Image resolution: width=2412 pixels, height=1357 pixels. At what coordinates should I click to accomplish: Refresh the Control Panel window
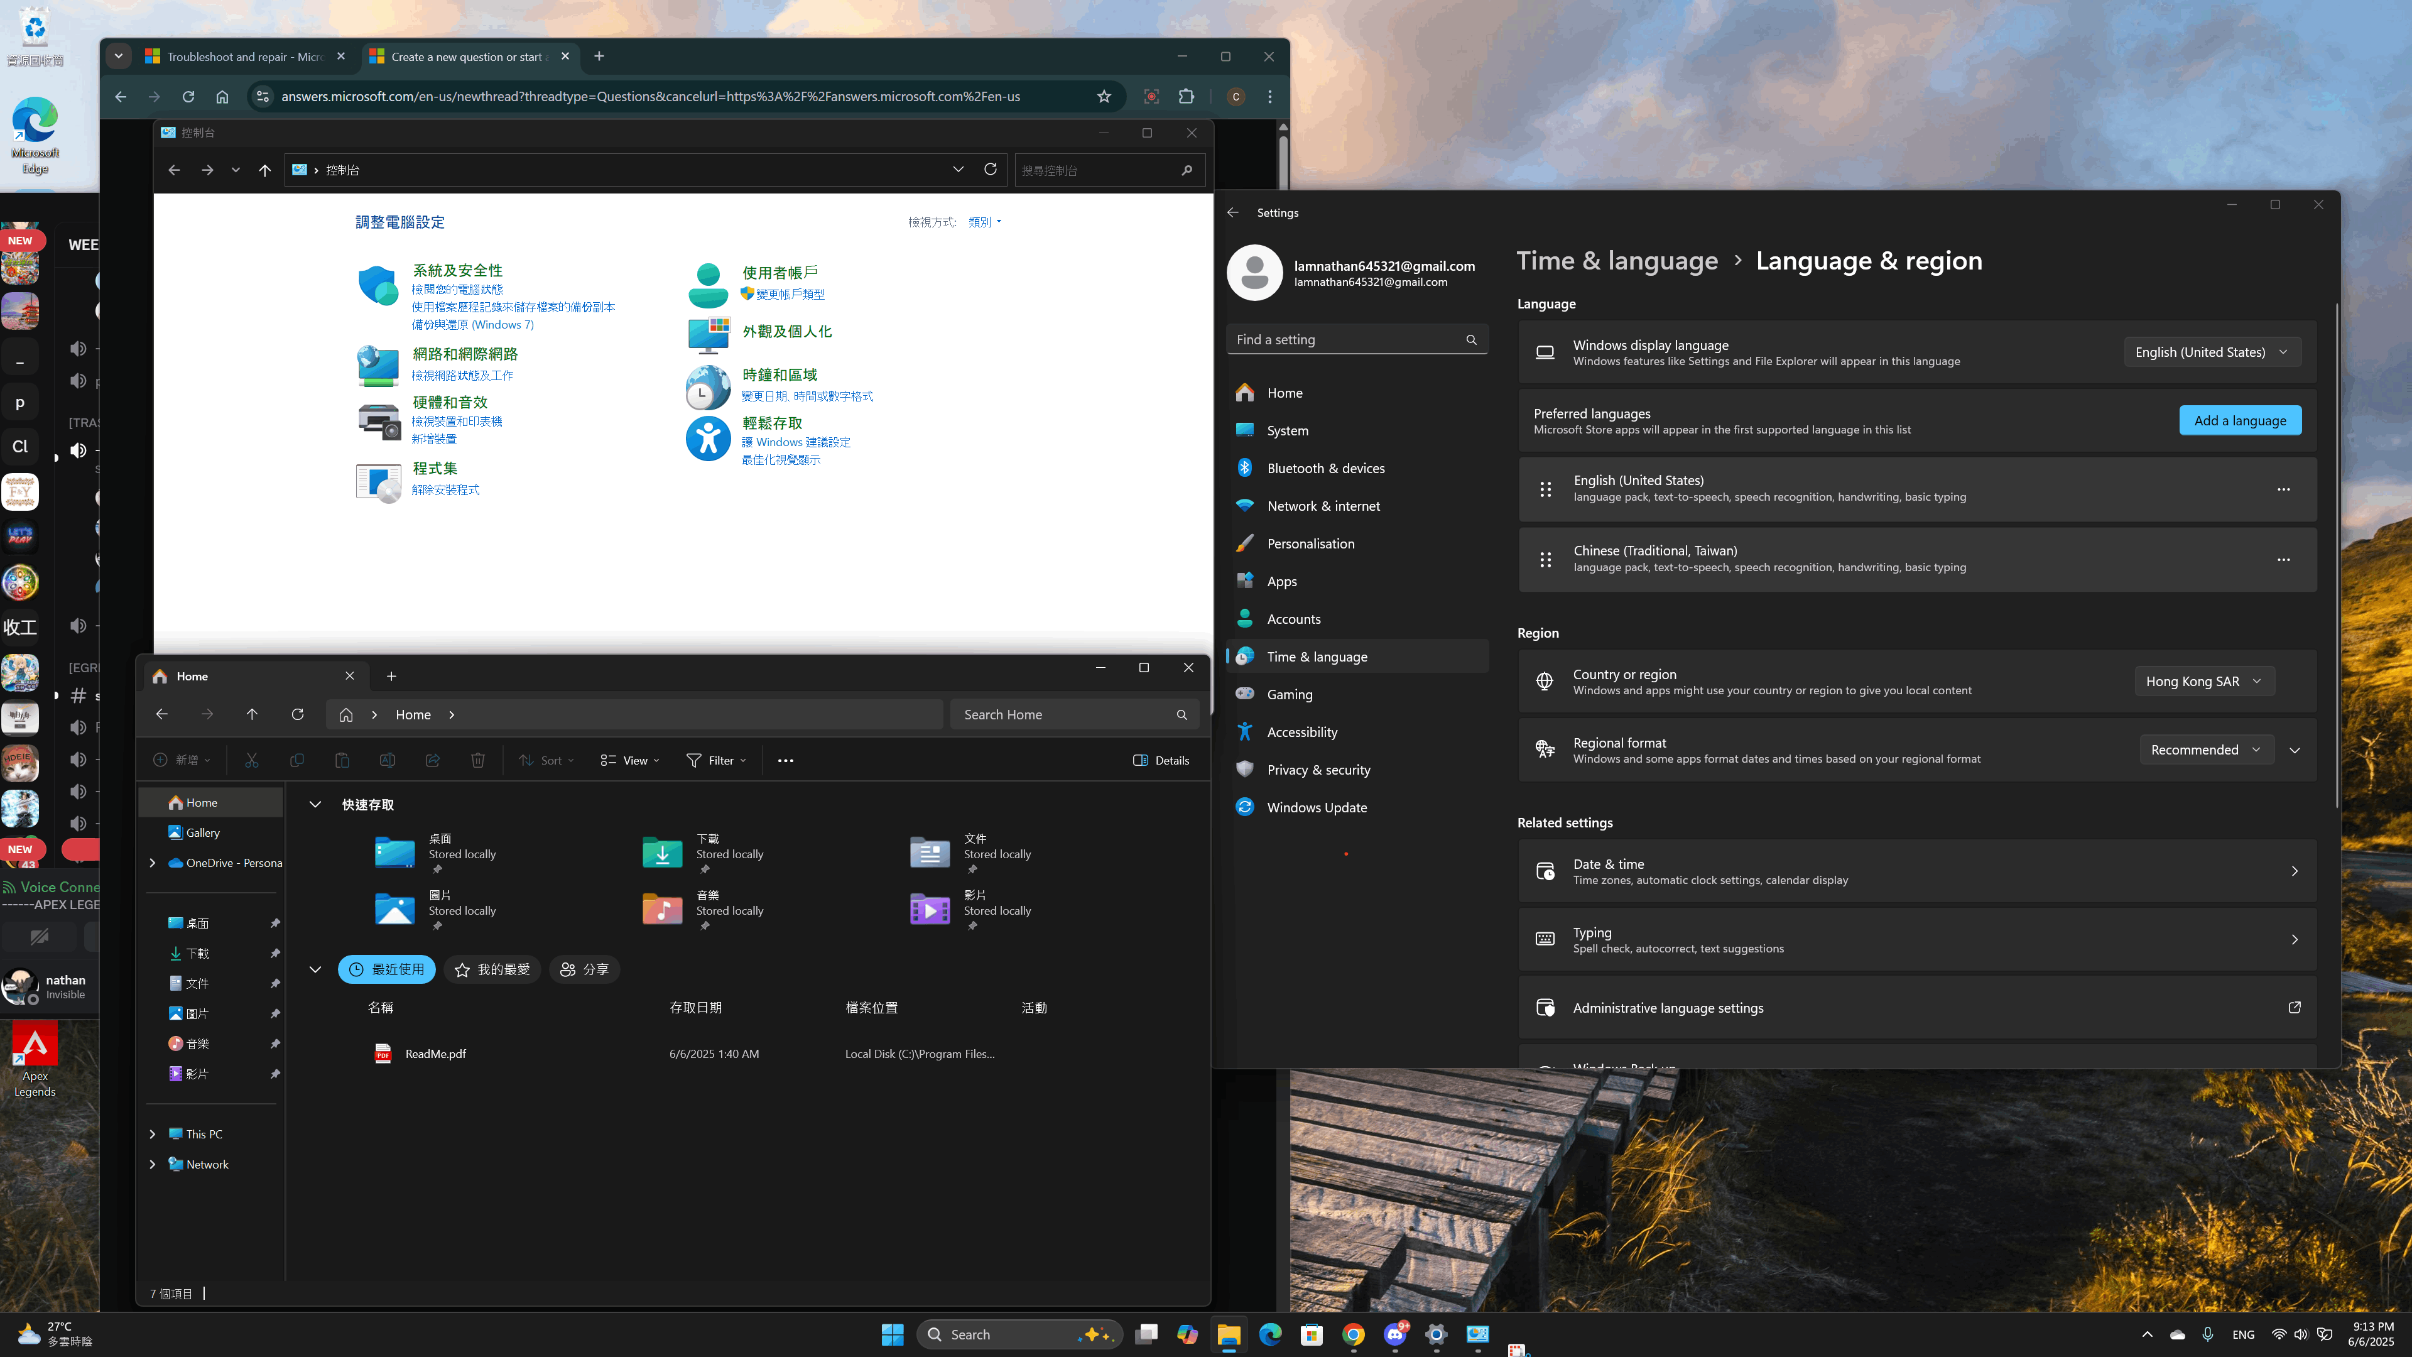pyautogui.click(x=991, y=170)
